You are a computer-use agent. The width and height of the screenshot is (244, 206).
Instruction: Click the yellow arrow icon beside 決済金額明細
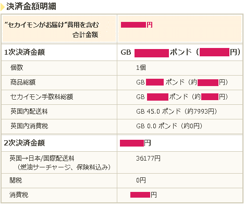coord(3,7)
